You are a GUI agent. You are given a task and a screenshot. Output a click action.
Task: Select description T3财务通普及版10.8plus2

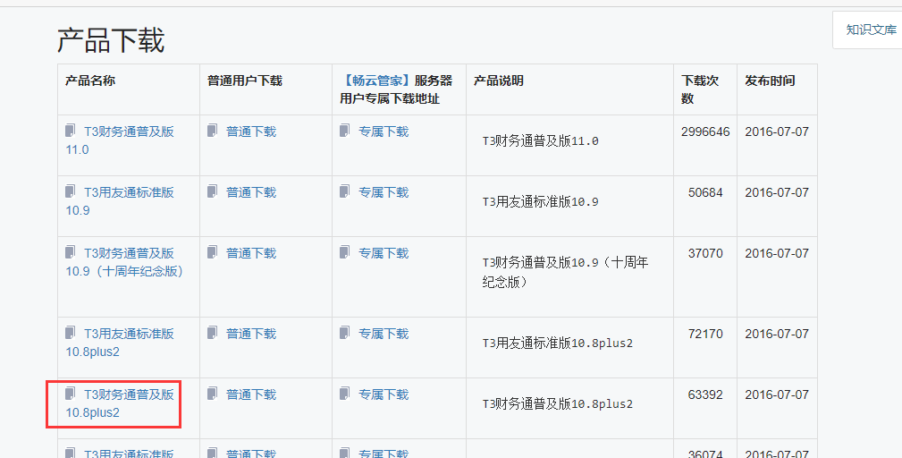pos(558,404)
